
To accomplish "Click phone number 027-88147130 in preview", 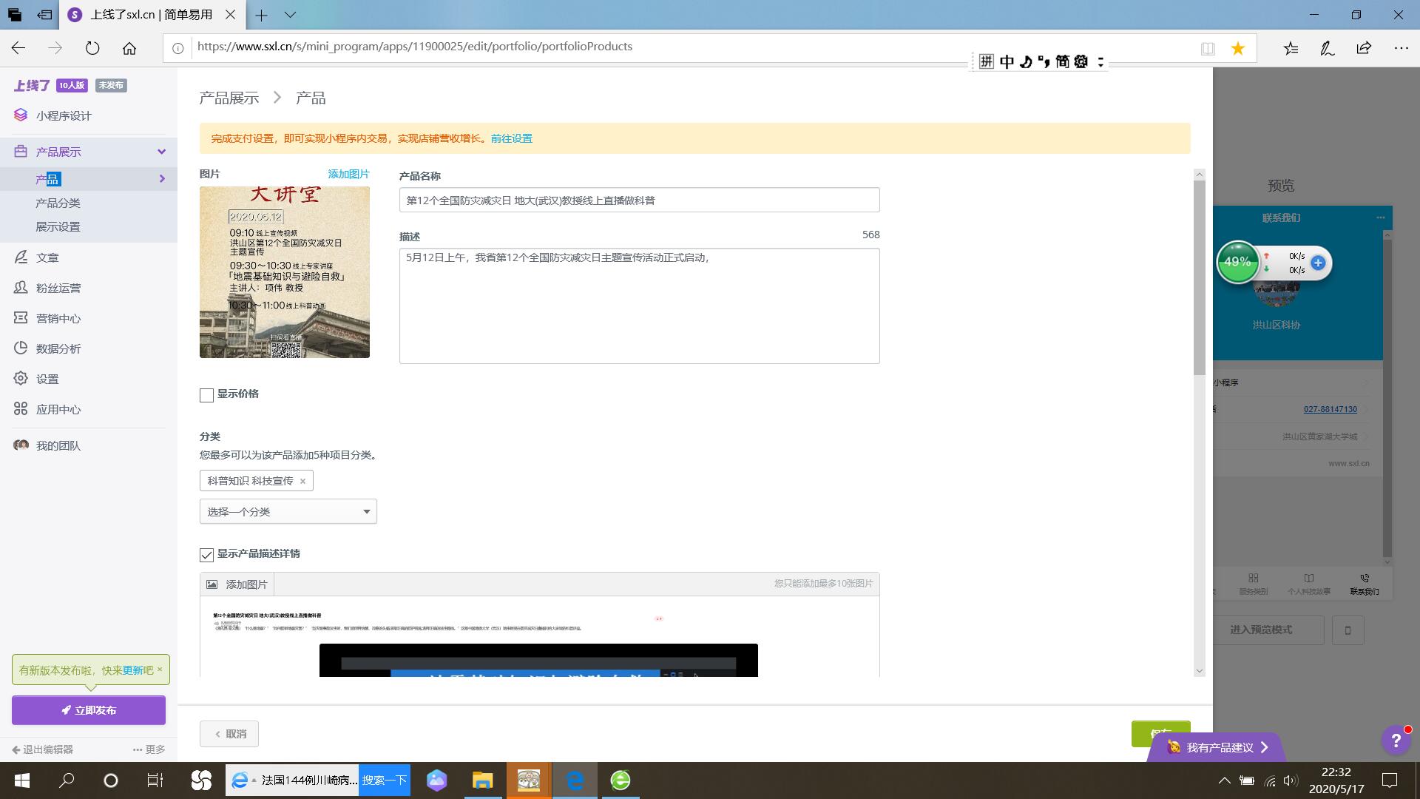I will (x=1330, y=409).
